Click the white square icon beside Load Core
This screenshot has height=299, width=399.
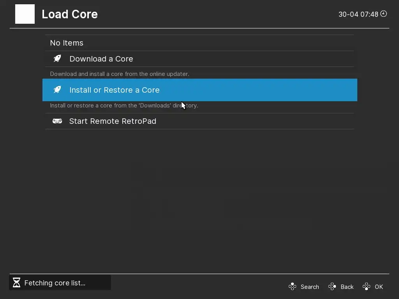click(x=25, y=14)
